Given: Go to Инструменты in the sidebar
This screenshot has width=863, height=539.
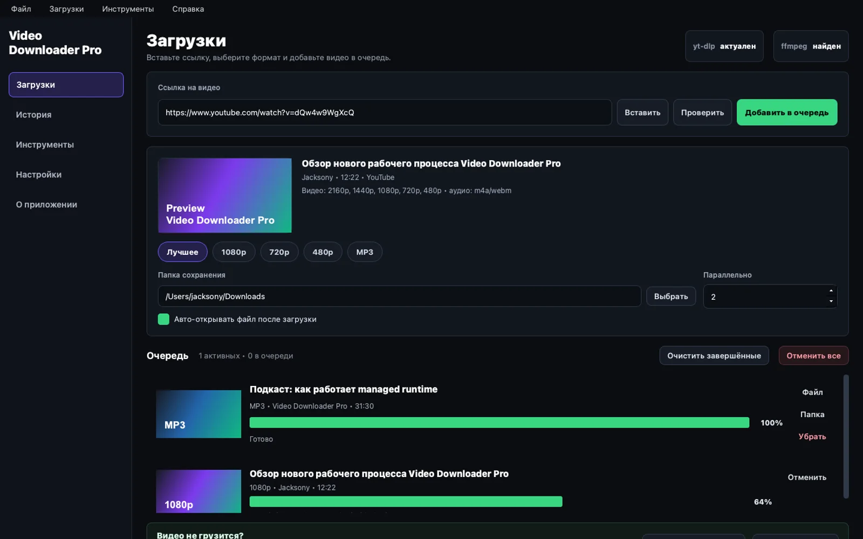Looking at the screenshot, I should [x=66, y=144].
